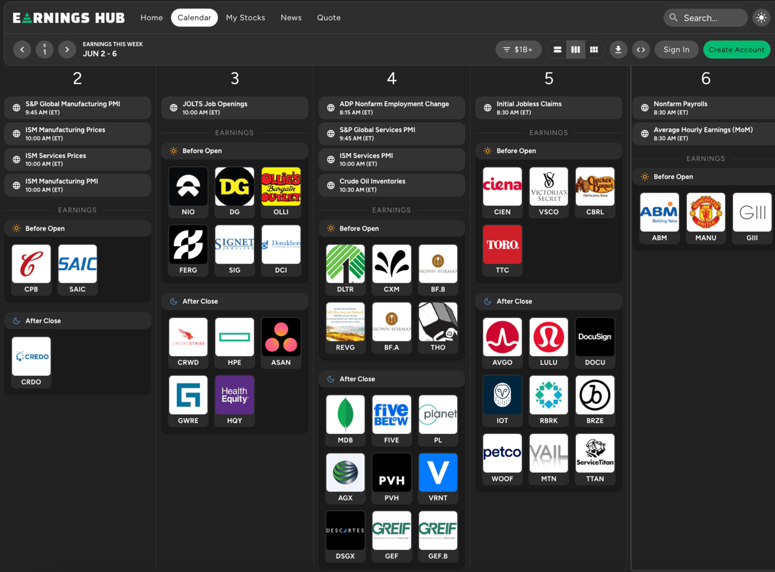Open the Crude Oil Inventories event
The image size is (775, 572).
pyautogui.click(x=392, y=185)
